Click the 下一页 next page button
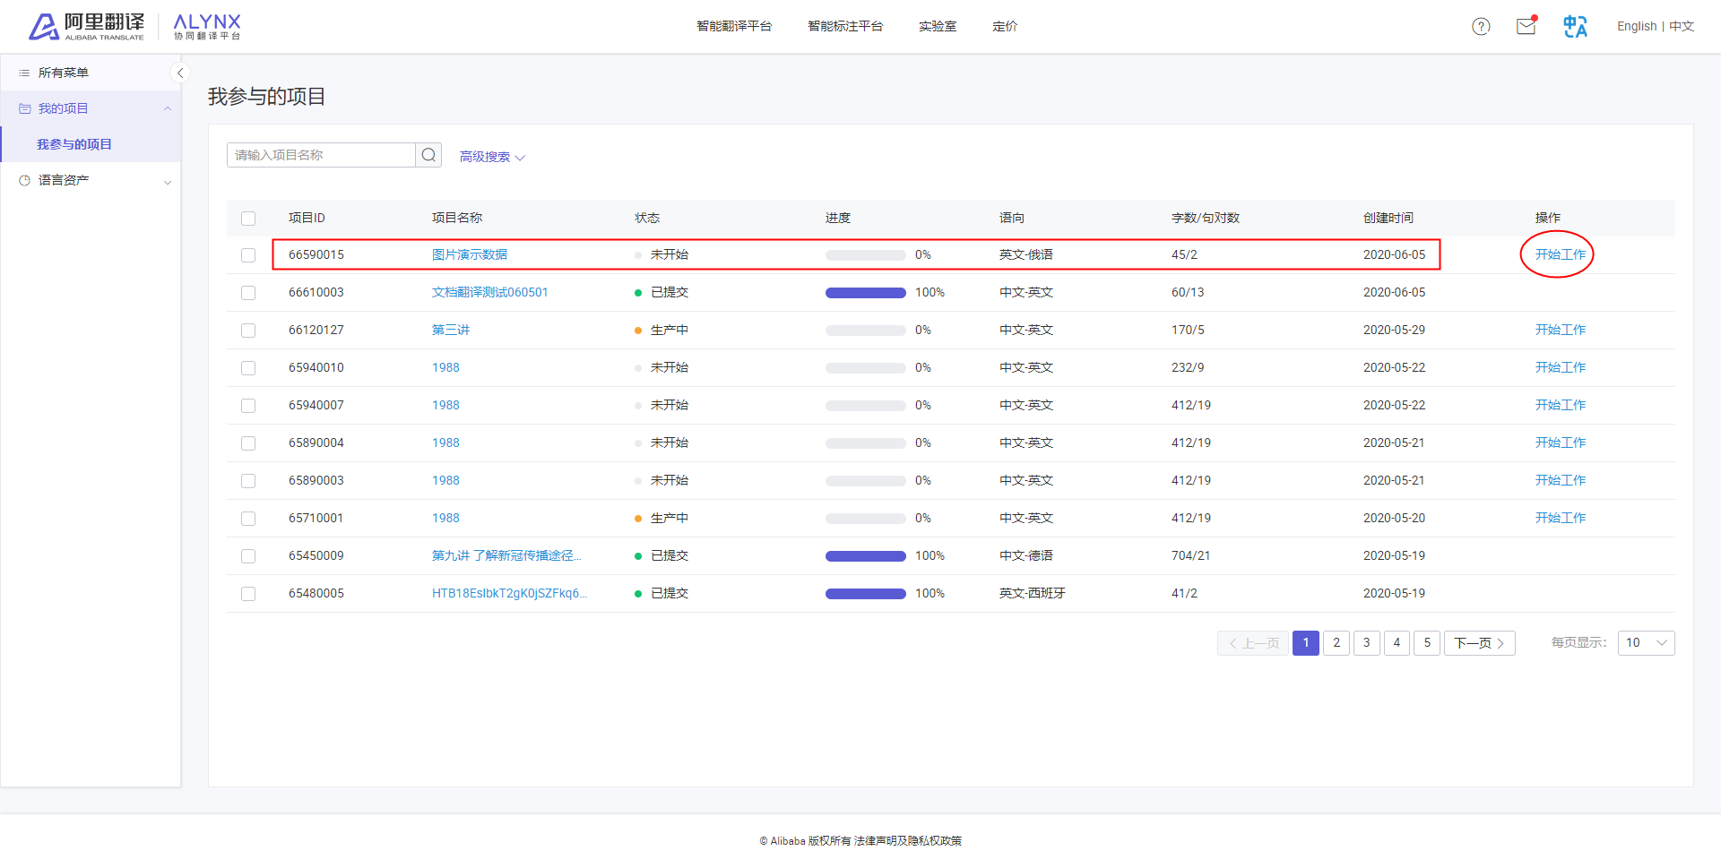1721x868 pixels. tap(1479, 643)
